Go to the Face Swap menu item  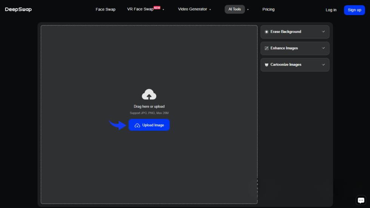pyautogui.click(x=105, y=9)
